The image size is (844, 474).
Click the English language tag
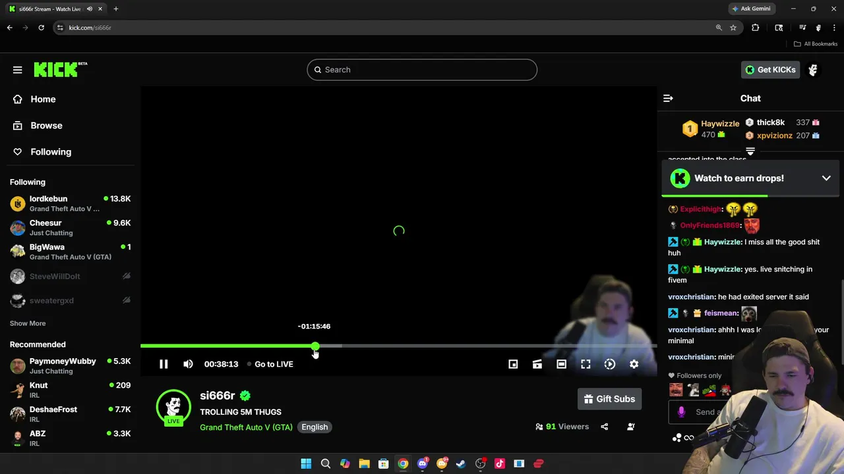coord(315,427)
